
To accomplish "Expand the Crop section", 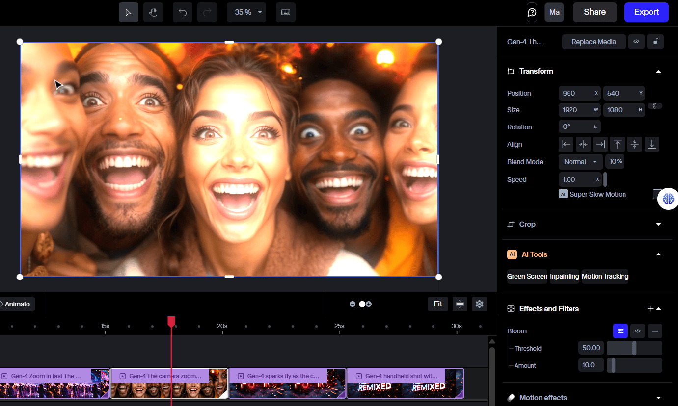I will click(658, 224).
